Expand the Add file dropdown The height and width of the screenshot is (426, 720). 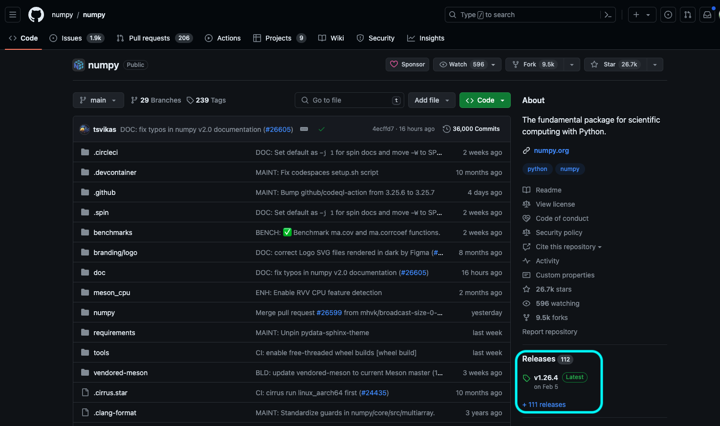pyautogui.click(x=432, y=100)
